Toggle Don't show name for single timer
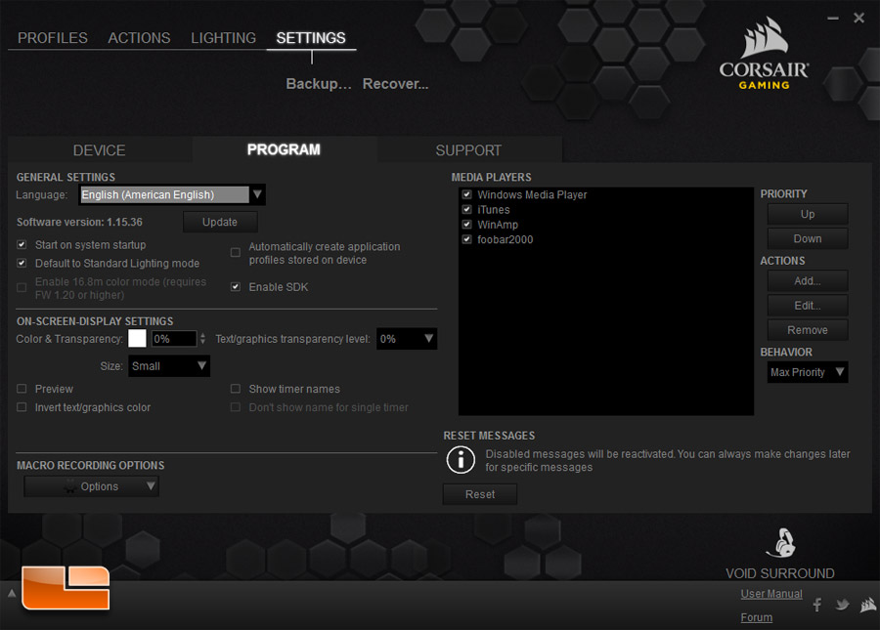Screen dimensions: 880x630 236,407
